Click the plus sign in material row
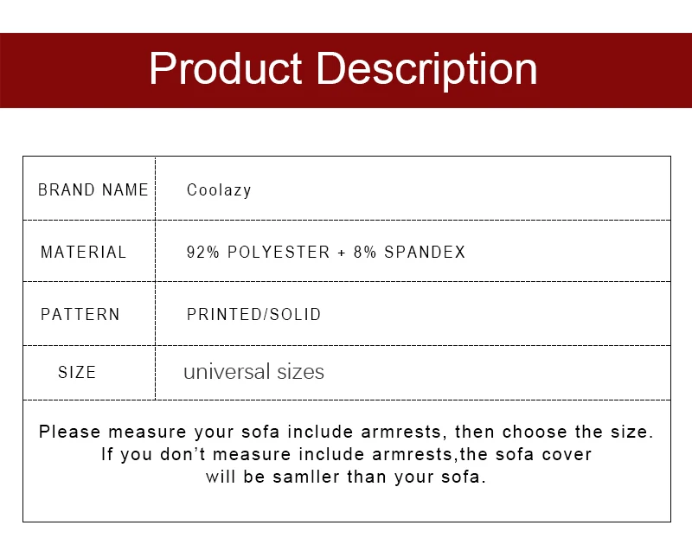The height and width of the screenshot is (551, 692). [x=341, y=253]
